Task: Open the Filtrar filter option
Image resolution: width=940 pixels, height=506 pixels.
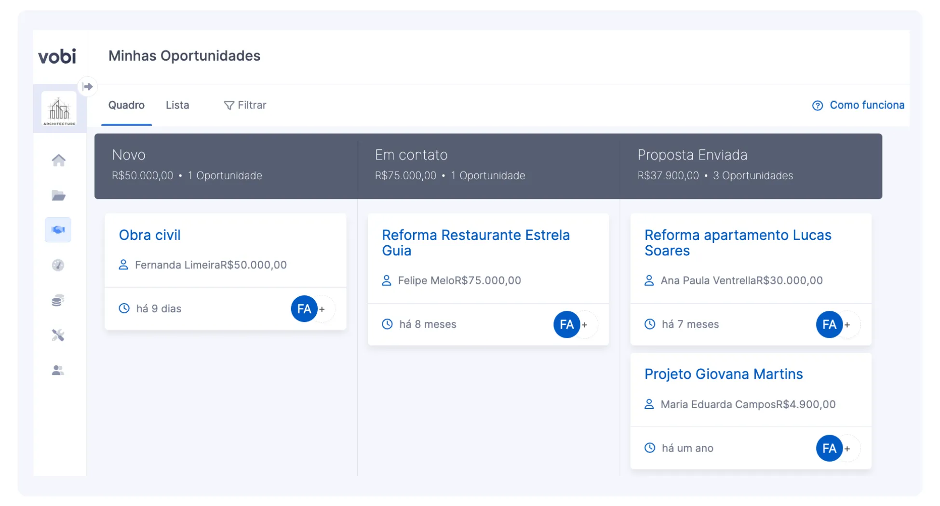Action: click(x=245, y=105)
